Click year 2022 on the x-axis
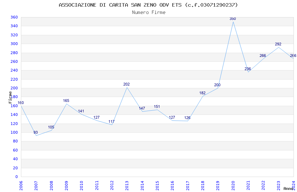The height and width of the screenshot is (192, 297). pyautogui.click(x=263, y=186)
